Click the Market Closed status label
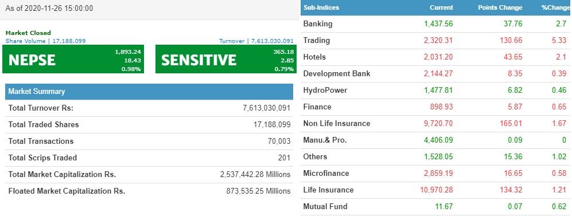This screenshot has height=224, width=572. (28, 33)
